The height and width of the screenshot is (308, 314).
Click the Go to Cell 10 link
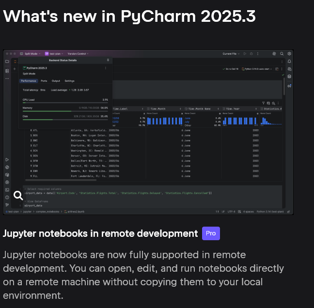tap(231, 69)
